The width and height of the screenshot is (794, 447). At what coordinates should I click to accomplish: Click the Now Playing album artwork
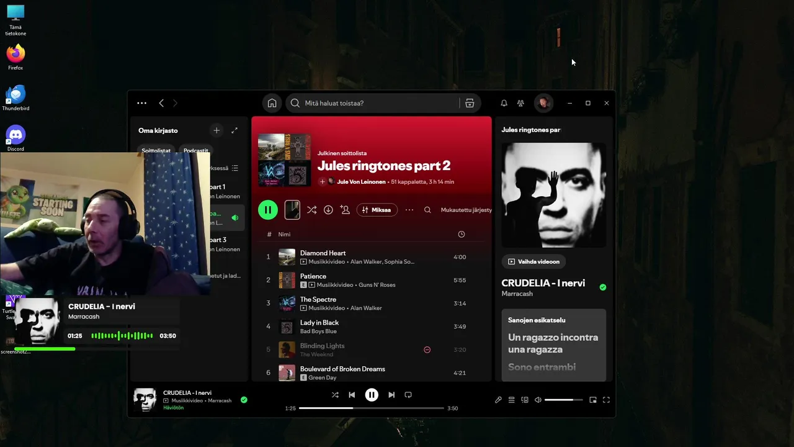[554, 195]
